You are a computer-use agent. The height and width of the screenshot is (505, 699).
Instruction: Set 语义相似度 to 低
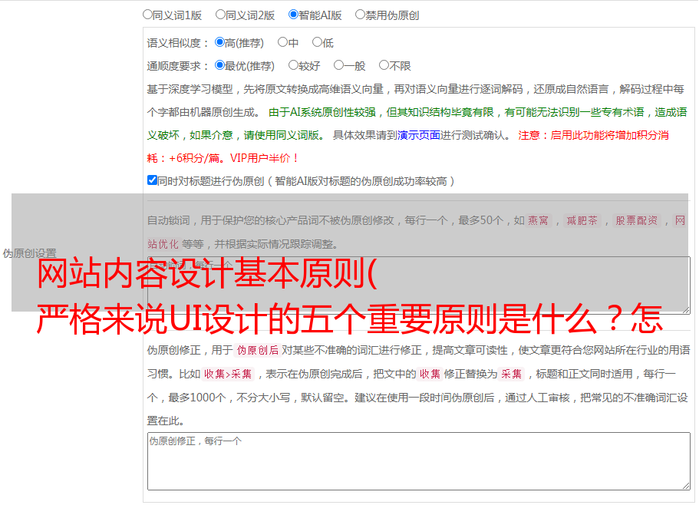(317, 43)
